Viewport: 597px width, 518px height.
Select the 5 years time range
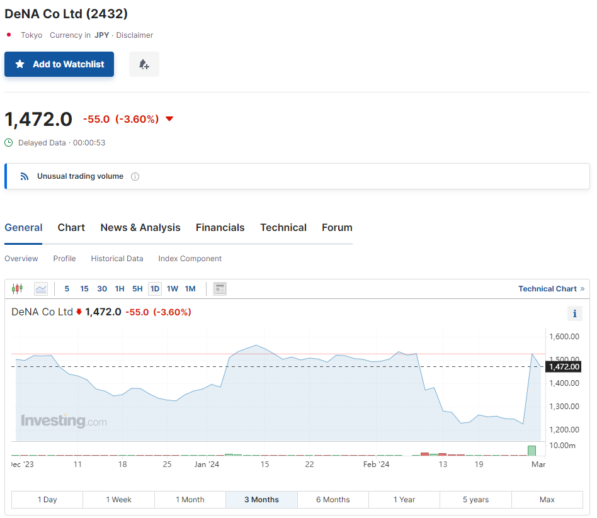[x=475, y=499]
